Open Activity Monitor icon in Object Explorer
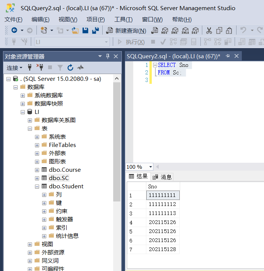 tap(80, 67)
